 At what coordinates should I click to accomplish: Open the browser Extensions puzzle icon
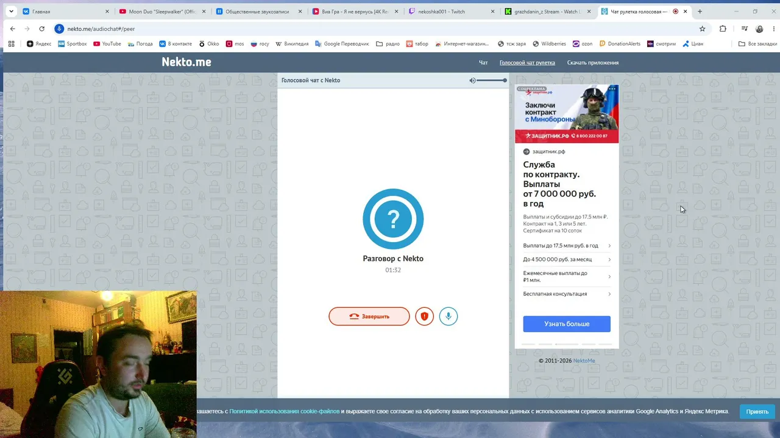(x=723, y=29)
